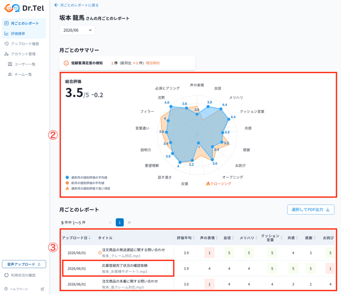Click the 選択してPDF出力 button
Viewport: 341px width, 294px height.
pyautogui.click(x=311, y=210)
